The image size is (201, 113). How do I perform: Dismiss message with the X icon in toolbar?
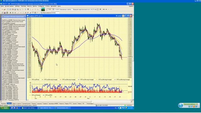[x=100, y=9]
